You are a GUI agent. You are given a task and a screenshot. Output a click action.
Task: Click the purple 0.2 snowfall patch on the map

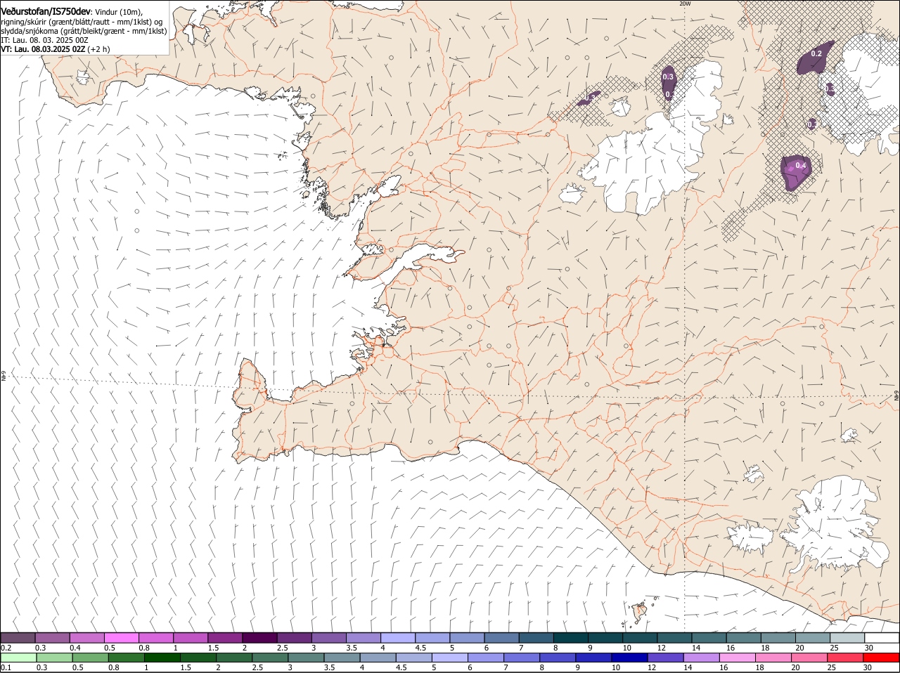[814, 58]
